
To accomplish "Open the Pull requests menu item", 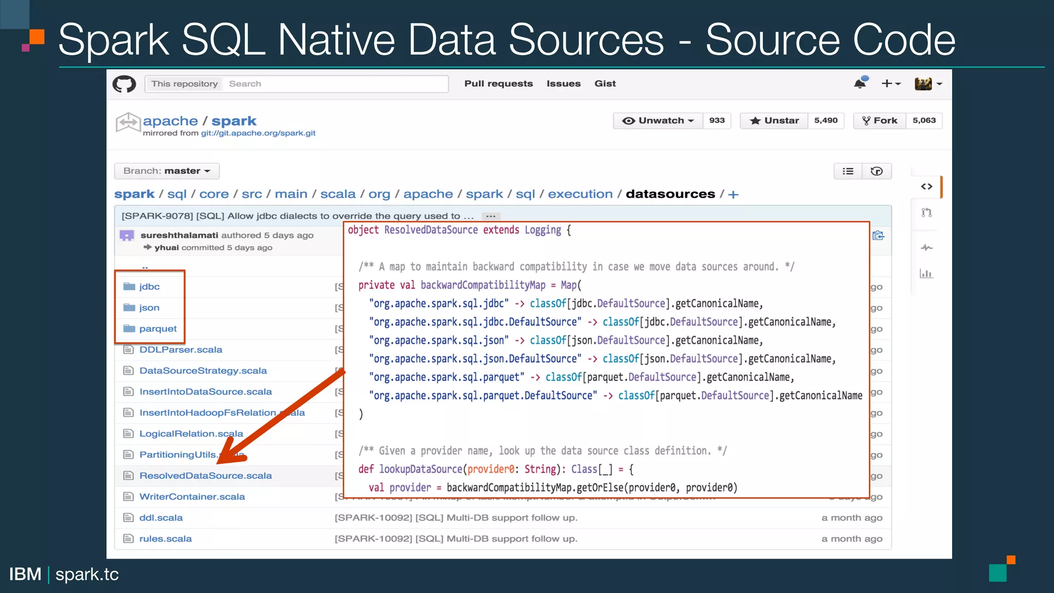I will 498,83.
